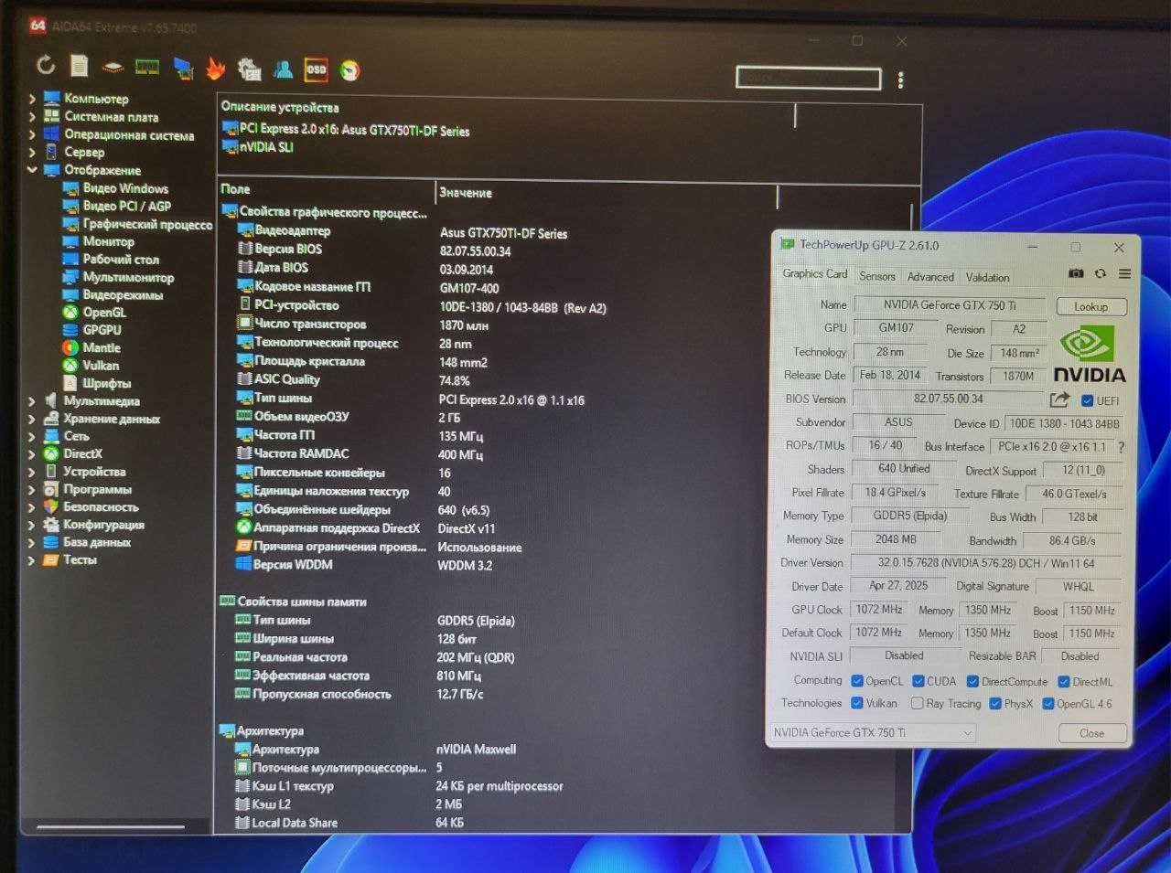Open the three-dot menu in AIDA64
Image resolution: width=1171 pixels, height=873 pixels.
(901, 80)
